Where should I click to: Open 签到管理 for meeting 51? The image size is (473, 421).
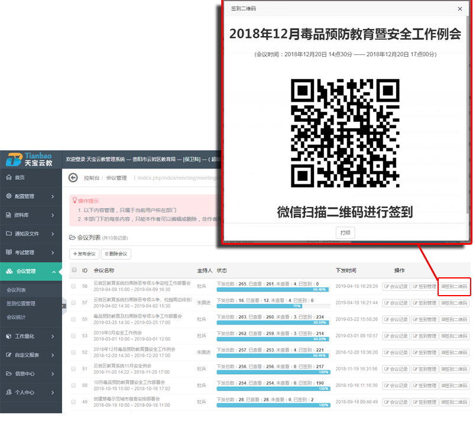coord(425,369)
